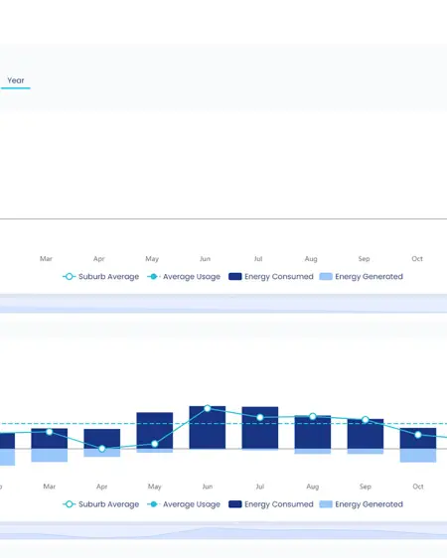This screenshot has width=447, height=558.
Task: Click the Jun energy consumed bar
Action: click(x=208, y=427)
